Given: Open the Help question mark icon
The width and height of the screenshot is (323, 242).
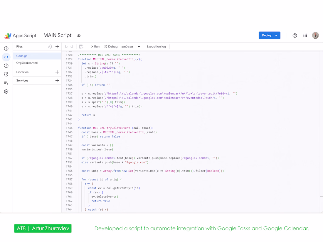Looking at the screenshot, I should [x=295, y=35].
